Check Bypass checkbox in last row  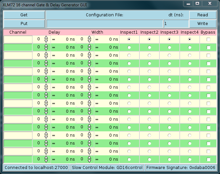pos(208,159)
